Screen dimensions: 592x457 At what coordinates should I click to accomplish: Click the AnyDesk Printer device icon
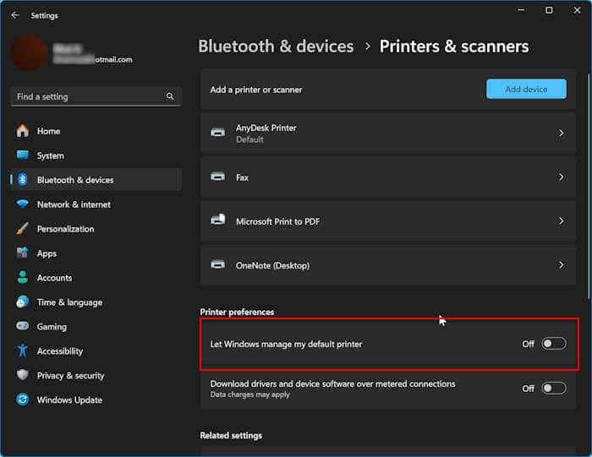coord(218,133)
